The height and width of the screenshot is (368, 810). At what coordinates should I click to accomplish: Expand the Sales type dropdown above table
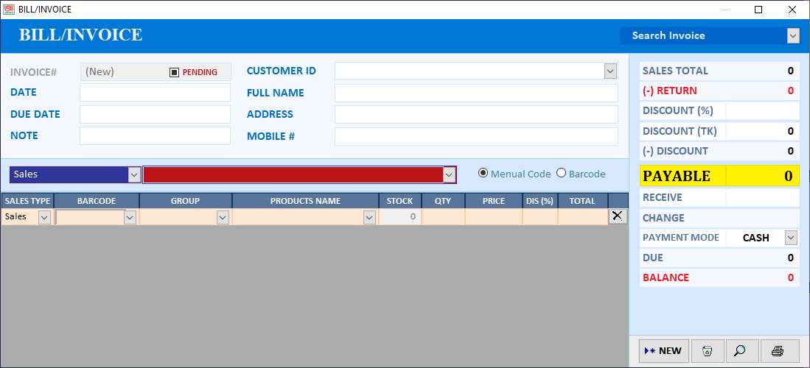point(134,174)
